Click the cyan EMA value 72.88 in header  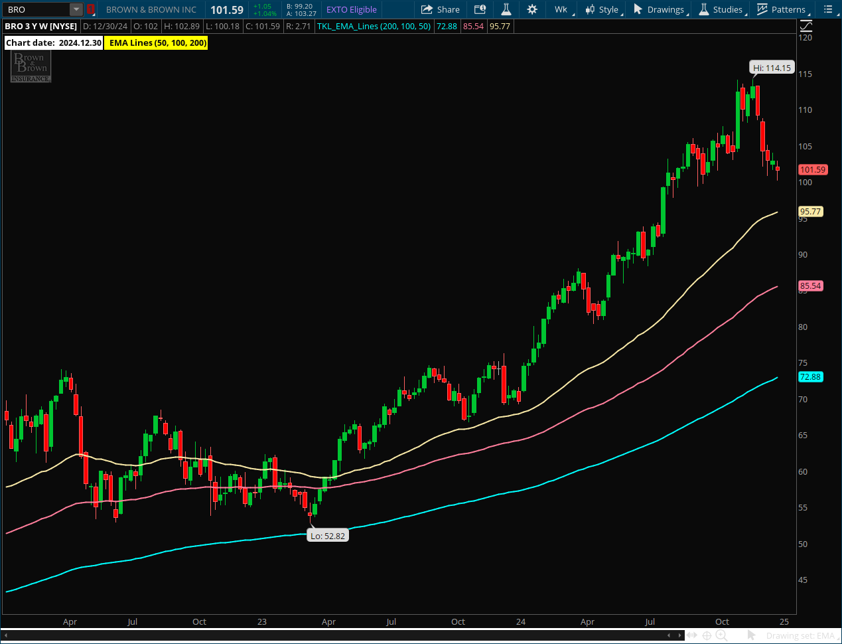[447, 27]
